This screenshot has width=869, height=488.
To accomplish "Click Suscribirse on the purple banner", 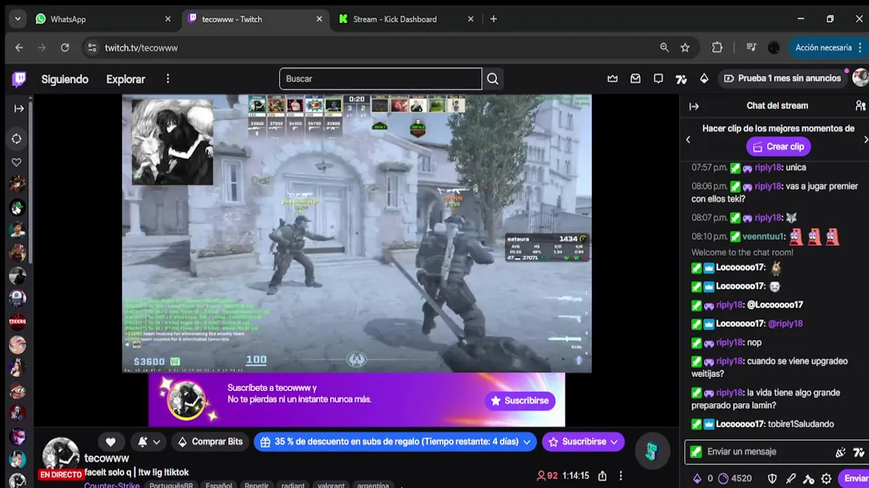I will point(520,401).
